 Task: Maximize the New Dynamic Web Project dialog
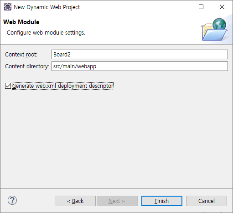click(201, 7)
